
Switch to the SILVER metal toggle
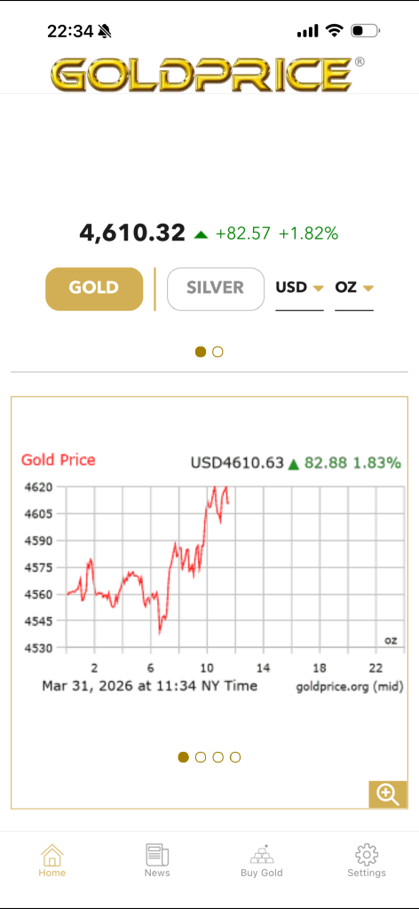tap(216, 289)
